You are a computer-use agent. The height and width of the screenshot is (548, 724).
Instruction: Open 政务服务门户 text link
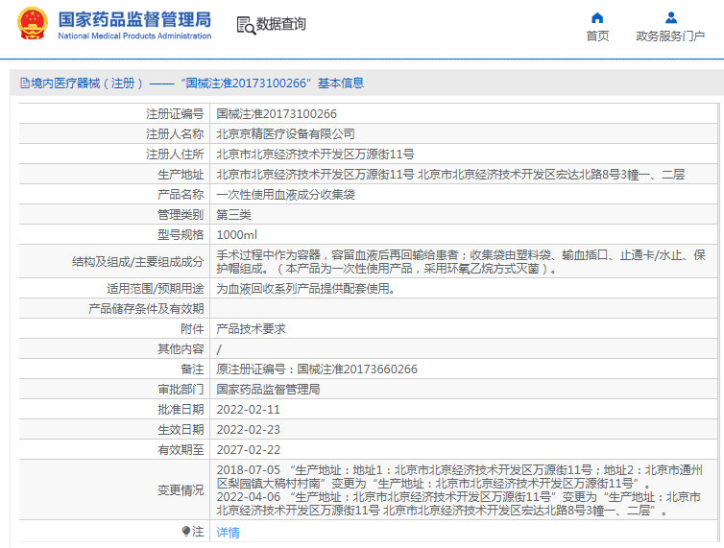pyautogui.click(x=670, y=36)
